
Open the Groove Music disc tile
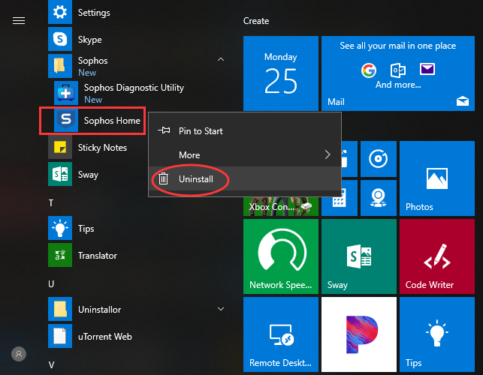pyautogui.click(x=379, y=159)
